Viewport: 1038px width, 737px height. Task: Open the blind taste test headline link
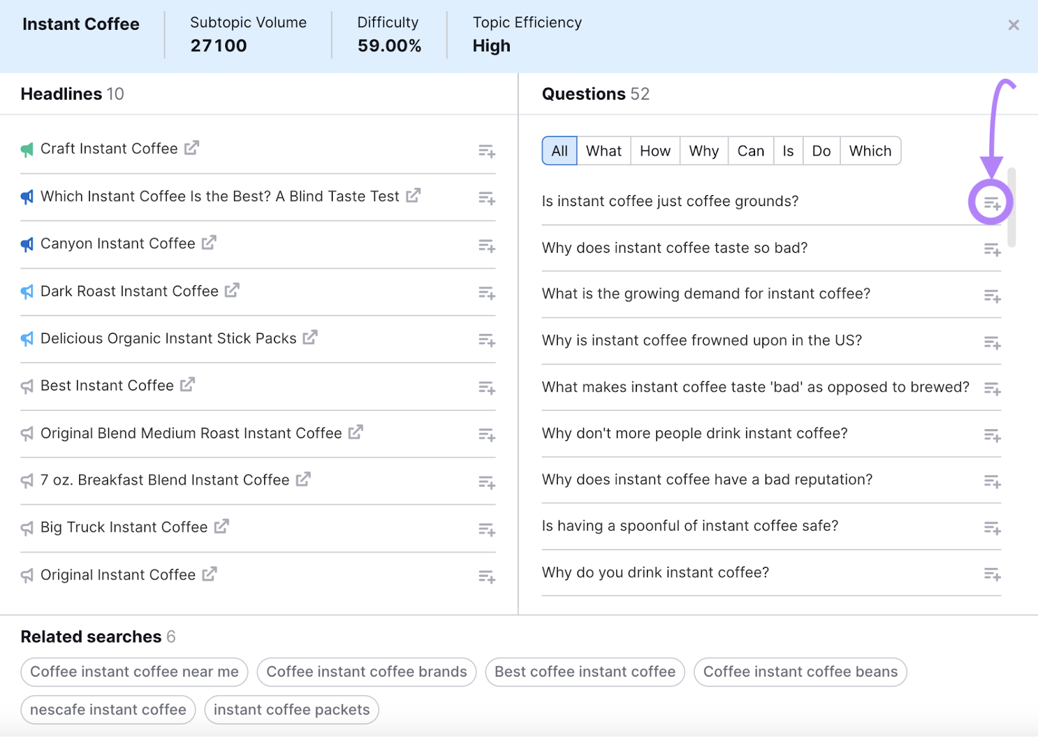412,195
